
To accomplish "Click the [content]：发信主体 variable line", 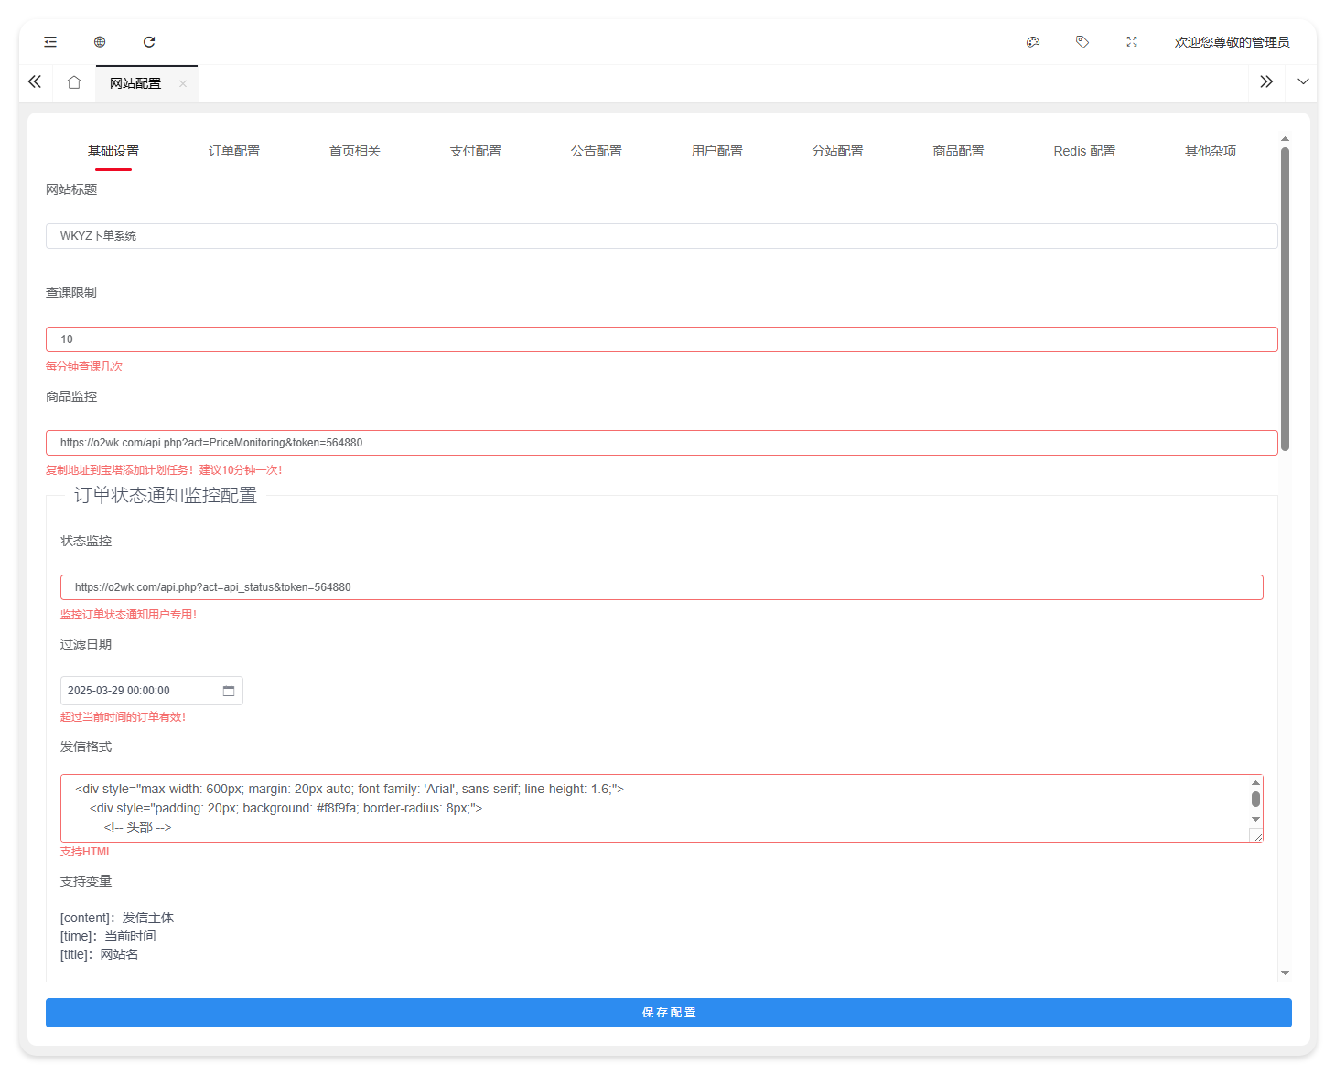I will pyautogui.click(x=117, y=918).
